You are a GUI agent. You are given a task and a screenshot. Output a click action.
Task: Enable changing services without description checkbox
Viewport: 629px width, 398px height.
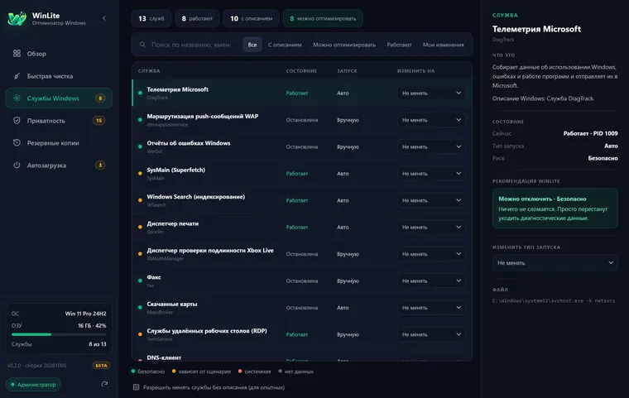click(x=136, y=387)
